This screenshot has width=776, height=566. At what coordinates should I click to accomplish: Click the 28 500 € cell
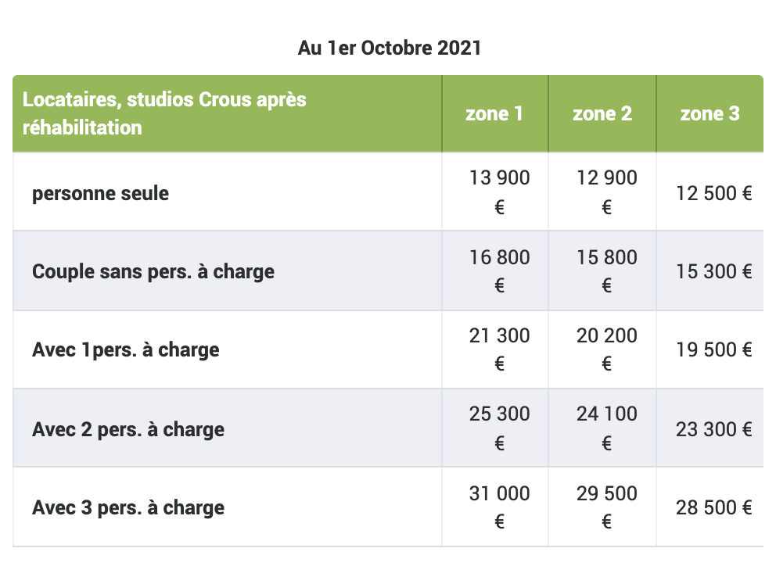coord(713,507)
